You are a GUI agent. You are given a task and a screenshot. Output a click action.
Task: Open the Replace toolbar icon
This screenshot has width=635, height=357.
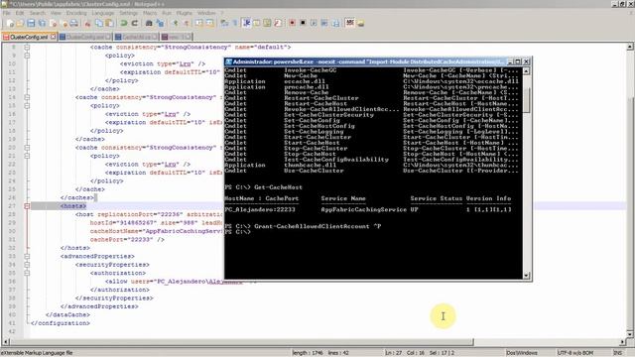pyautogui.click(x=161, y=23)
